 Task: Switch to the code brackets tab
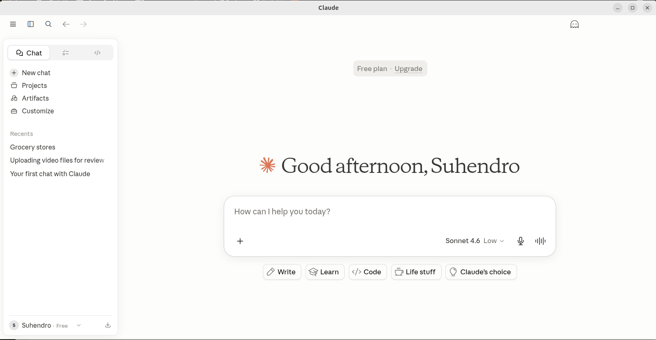(x=97, y=53)
